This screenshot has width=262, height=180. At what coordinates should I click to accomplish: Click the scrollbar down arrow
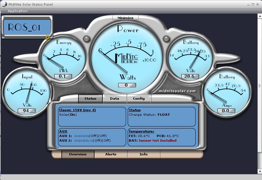coord(260,171)
